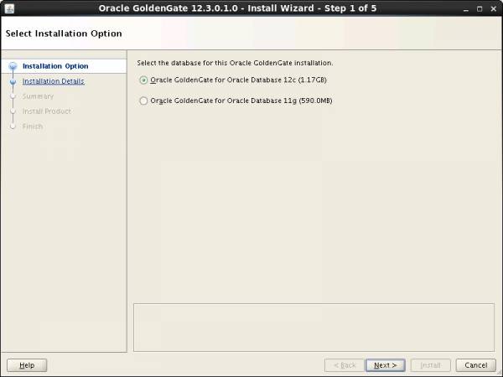Select Installation Option step in sidebar
The width and height of the screenshot is (503, 377).
(55, 66)
